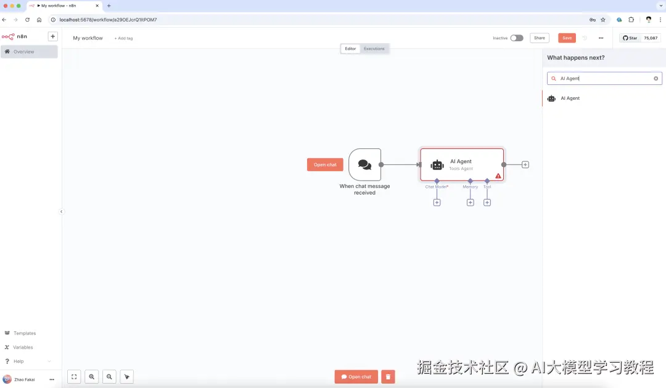
Task: Collapse the left sidebar with the chevron
Action: (61, 211)
